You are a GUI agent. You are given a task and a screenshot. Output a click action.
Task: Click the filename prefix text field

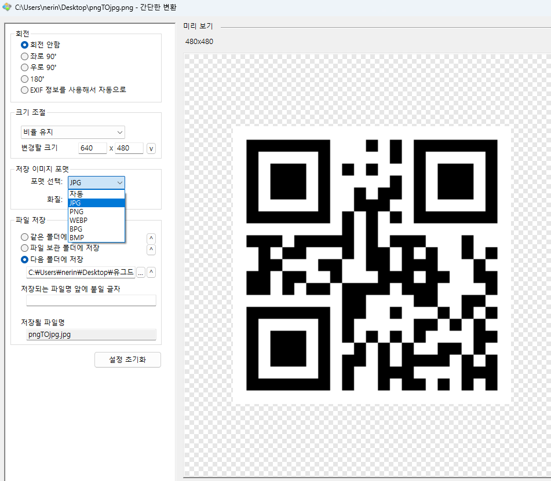tap(91, 300)
